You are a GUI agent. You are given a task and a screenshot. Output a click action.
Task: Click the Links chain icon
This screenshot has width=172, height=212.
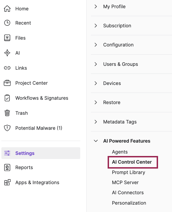coord(7,68)
